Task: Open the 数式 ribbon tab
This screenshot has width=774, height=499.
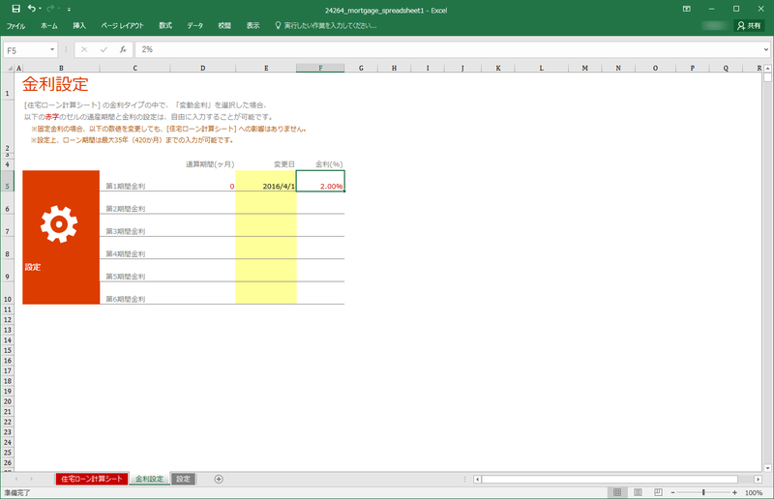Action: 165,25
